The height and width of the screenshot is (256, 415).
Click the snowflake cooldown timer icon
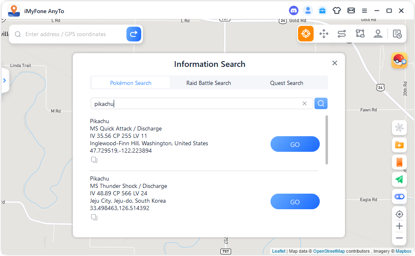pyautogui.click(x=399, y=128)
